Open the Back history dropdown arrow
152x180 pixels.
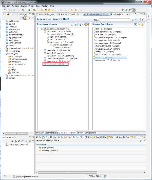pos(78,10)
